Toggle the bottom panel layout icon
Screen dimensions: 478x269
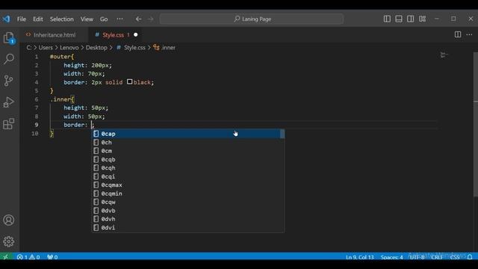398,19
